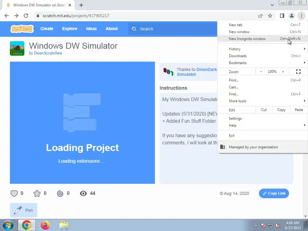
Task: Love the project with the heart icon
Action: coord(14,193)
